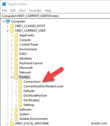Click the Console folder icon
Viewport: 110px width, 126px height.
tap(16, 40)
